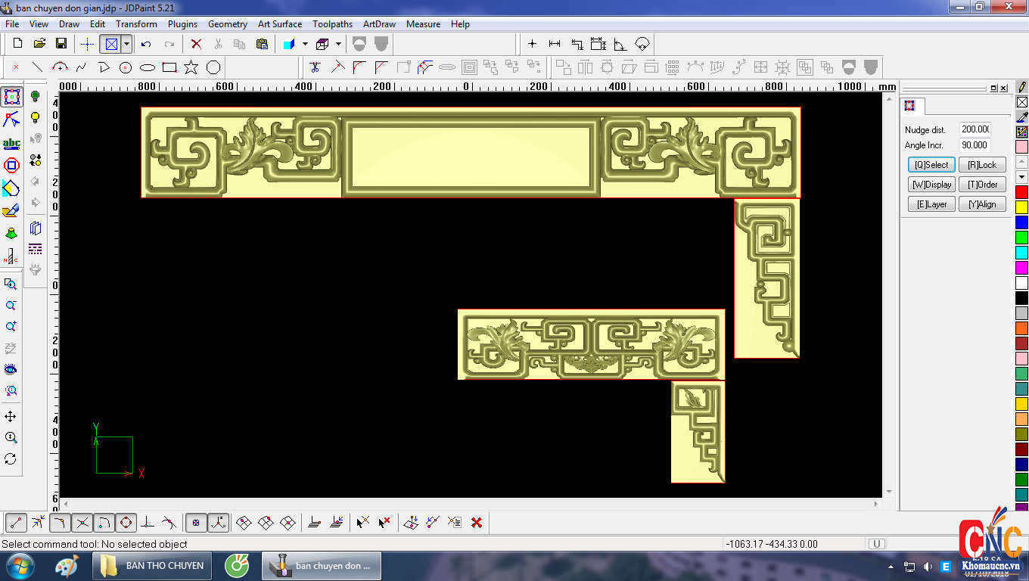
Task: Select the rectangle drawing tool
Action: pos(169,67)
